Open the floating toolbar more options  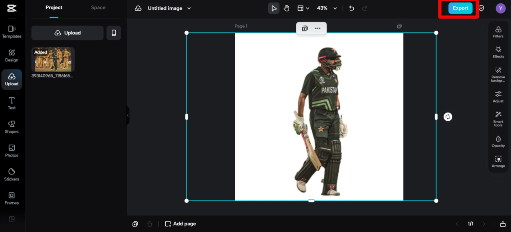[x=318, y=28]
